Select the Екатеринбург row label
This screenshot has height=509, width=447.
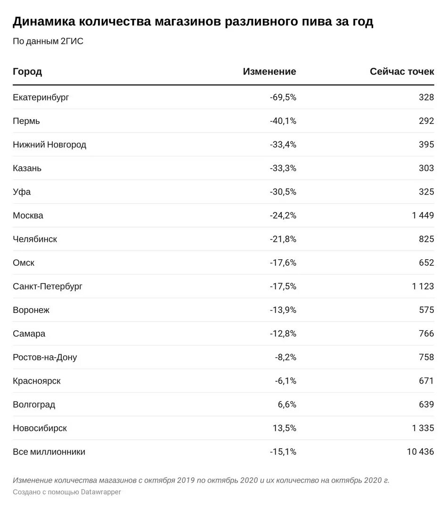pyautogui.click(x=41, y=98)
